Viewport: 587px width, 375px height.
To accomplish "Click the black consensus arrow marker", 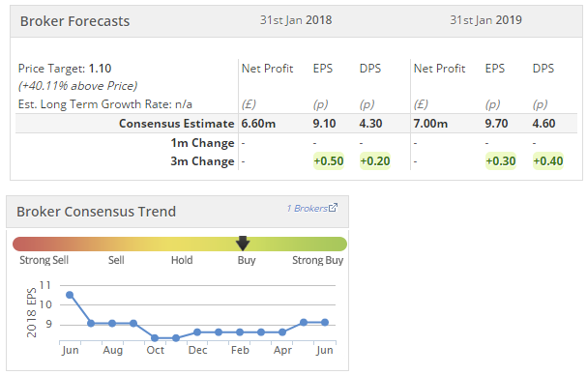I will click(x=243, y=243).
